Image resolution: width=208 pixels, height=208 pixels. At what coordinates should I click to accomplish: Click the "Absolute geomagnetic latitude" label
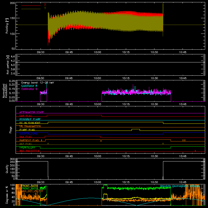[180, 186]
